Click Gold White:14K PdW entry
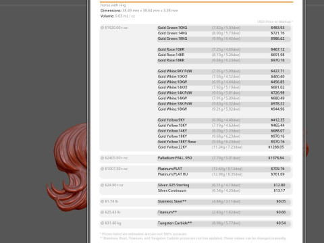This screenshot has height=243, width=324. tap(175, 92)
